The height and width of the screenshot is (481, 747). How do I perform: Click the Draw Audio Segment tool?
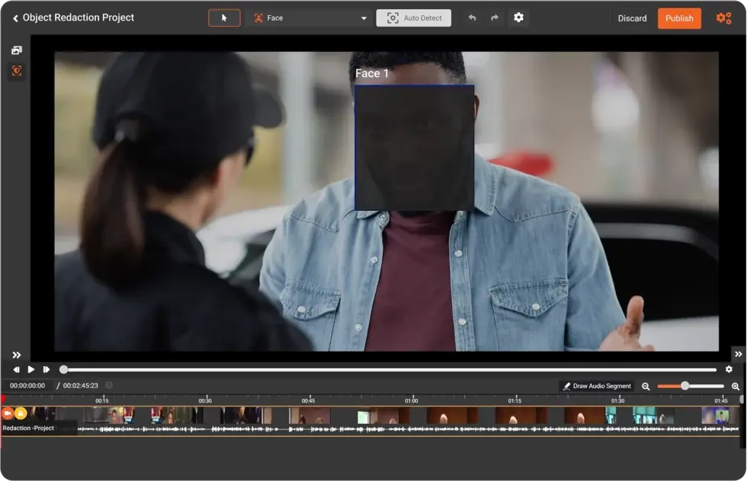coord(596,386)
